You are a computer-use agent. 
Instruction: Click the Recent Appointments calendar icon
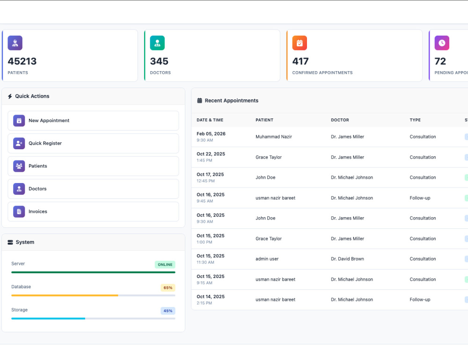click(x=200, y=101)
